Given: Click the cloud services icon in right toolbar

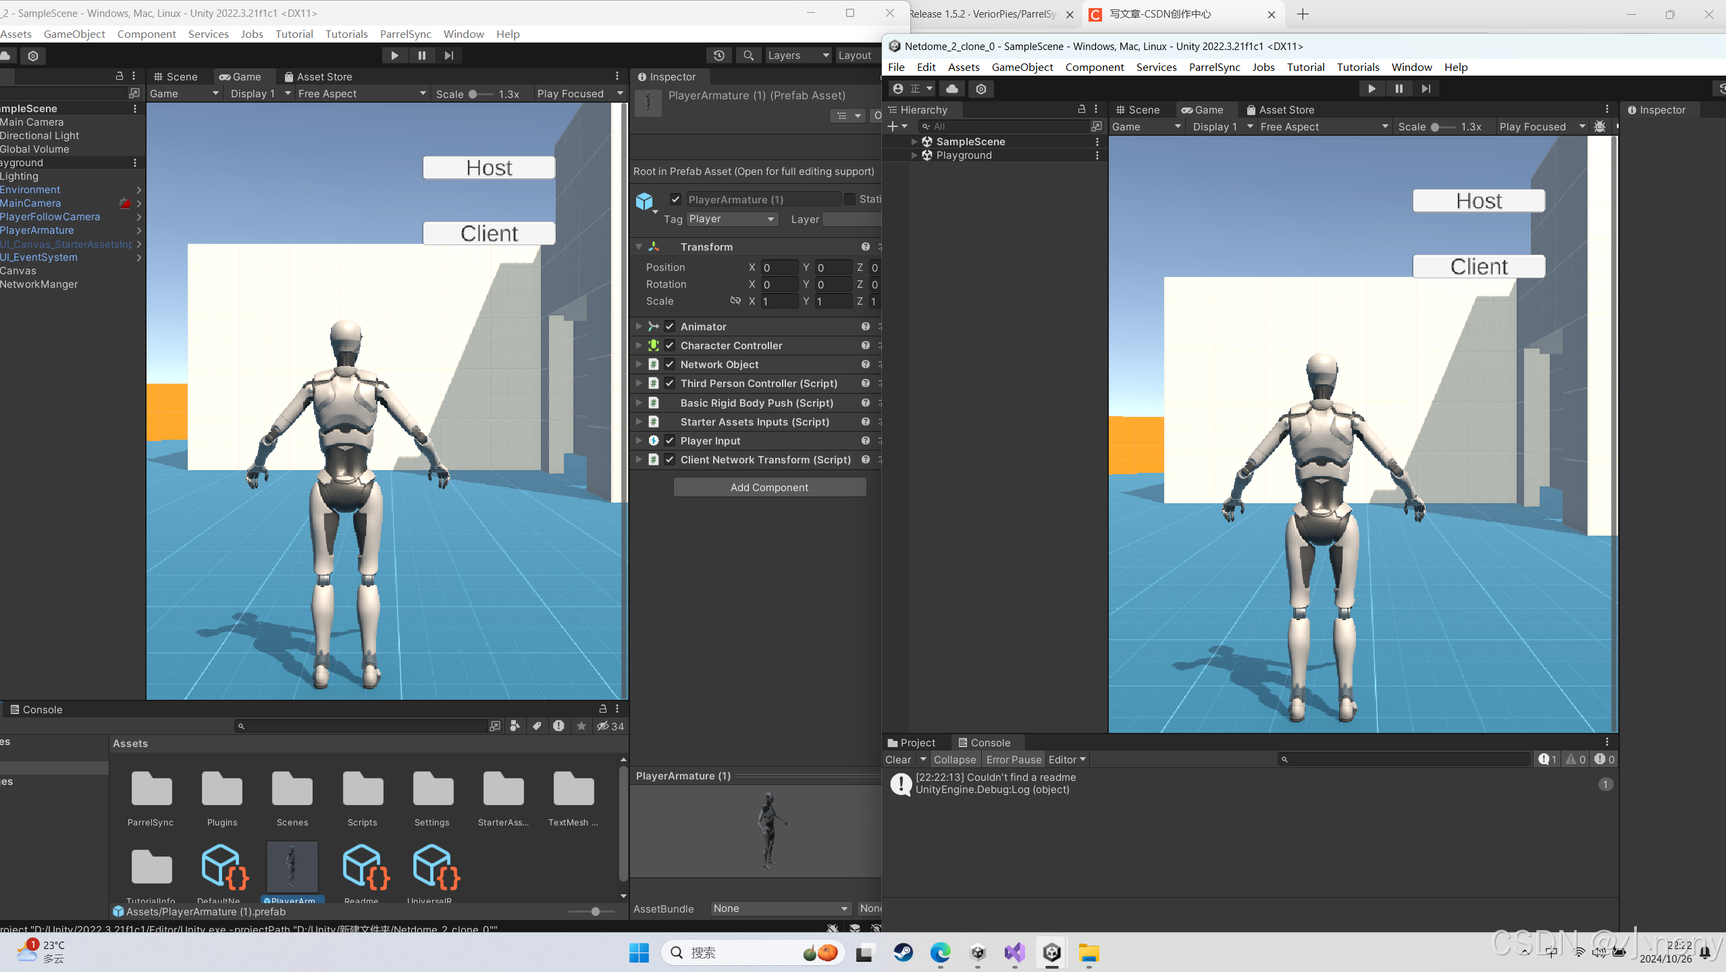Looking at the screenshot, I should (952, 88).
